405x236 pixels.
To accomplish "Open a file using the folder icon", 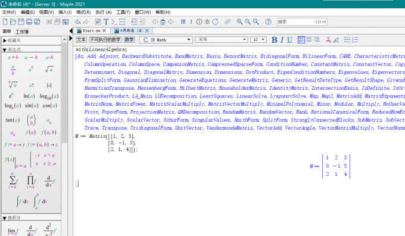I will [13, 22].
